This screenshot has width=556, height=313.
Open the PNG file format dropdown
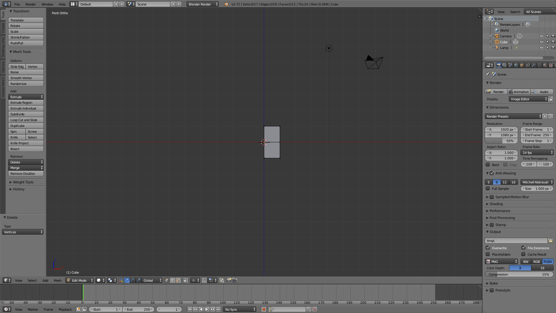[x=502, y=261]
